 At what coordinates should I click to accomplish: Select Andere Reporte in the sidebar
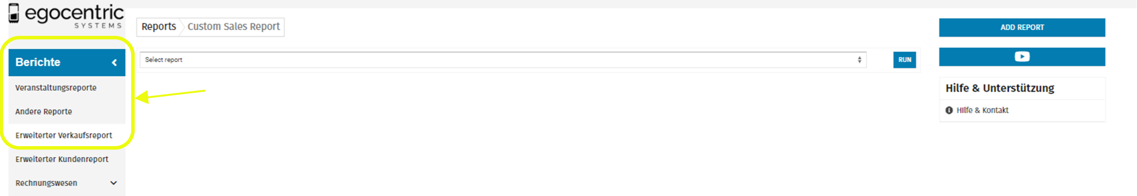43,112
